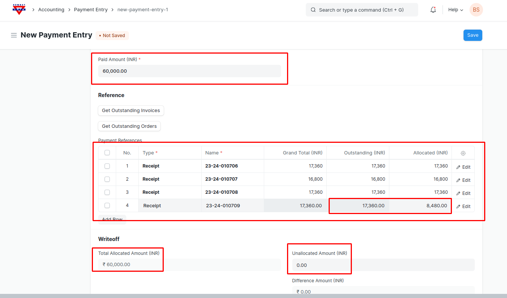Navigate to Payment Entry breadcrumb
Screen dimensions: 507x298
[x=91, y=10]
